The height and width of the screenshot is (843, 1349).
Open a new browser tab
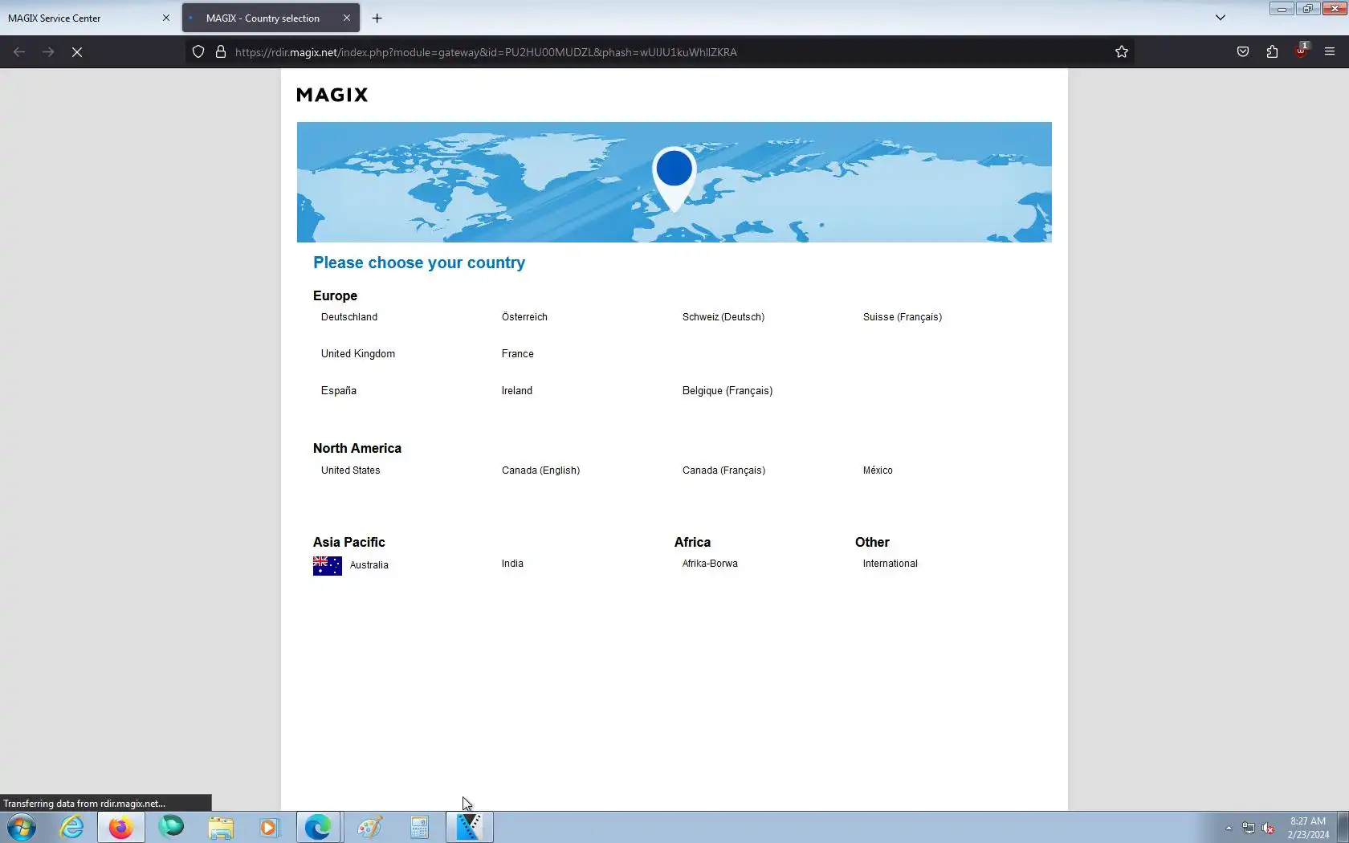coord(377,18)
